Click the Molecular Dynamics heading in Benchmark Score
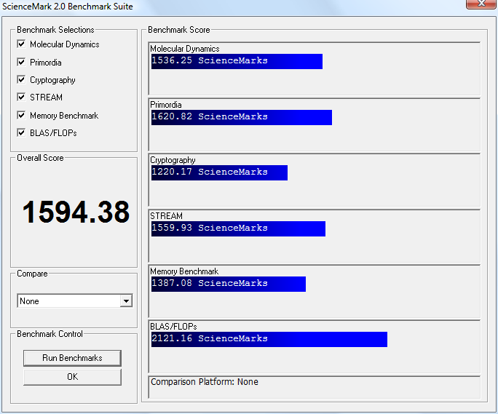This screenshot has height=414, width=498. click(x=184, y=49)
